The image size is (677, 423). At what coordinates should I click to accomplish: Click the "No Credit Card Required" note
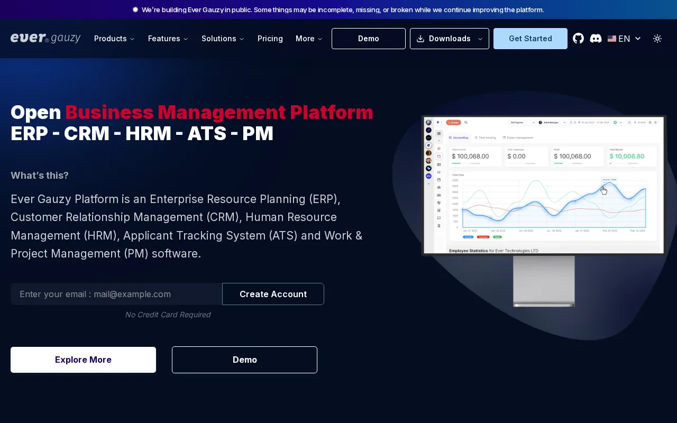168,315
